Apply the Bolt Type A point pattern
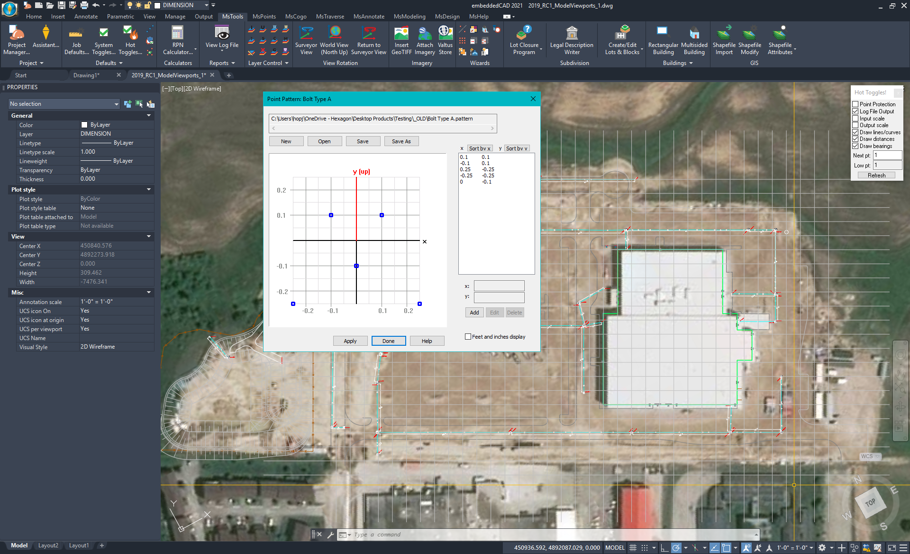This screenshot has height=554, width=910. (350, 341)
